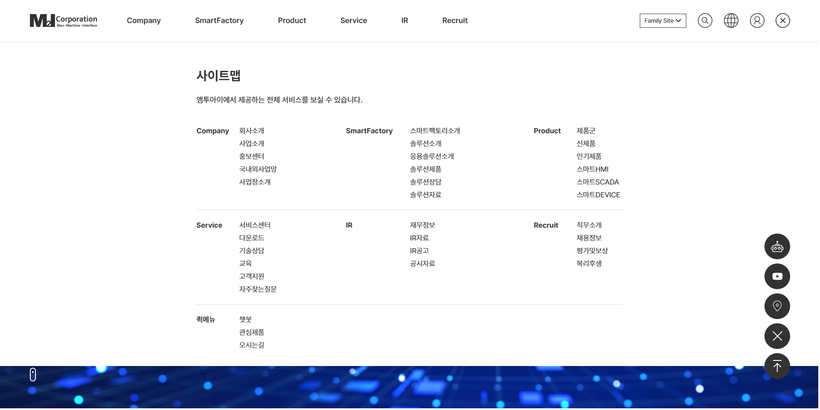Screen dimensions: 820x410
Task: Select Recruit in the top navigation
Action: pos(455,20)
